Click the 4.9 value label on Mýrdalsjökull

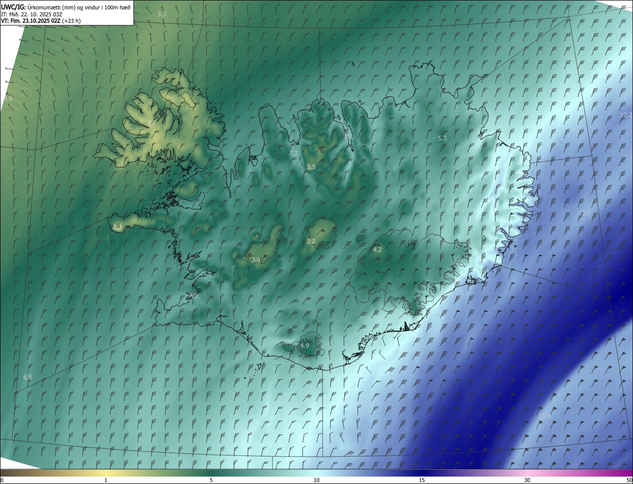pos(305,345)
